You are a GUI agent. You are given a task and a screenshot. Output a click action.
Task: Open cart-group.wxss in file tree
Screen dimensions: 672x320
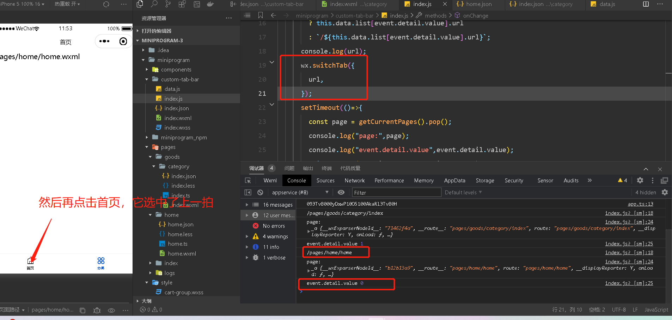[184, 292]
